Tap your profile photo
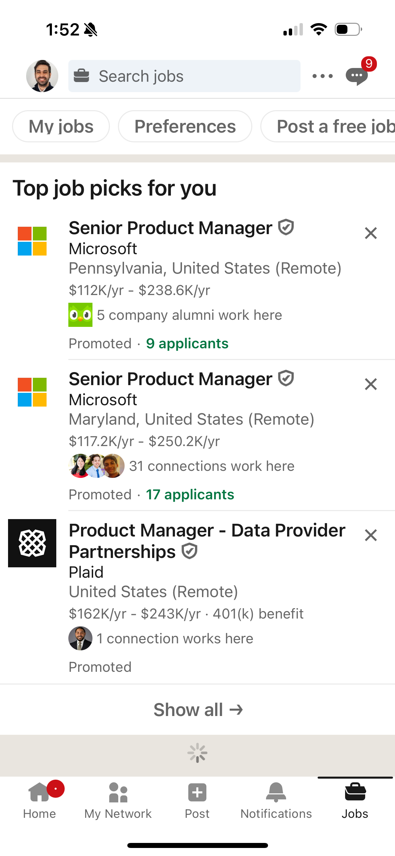The width and height of the screenshot is (395, 856). coord(42,76)
